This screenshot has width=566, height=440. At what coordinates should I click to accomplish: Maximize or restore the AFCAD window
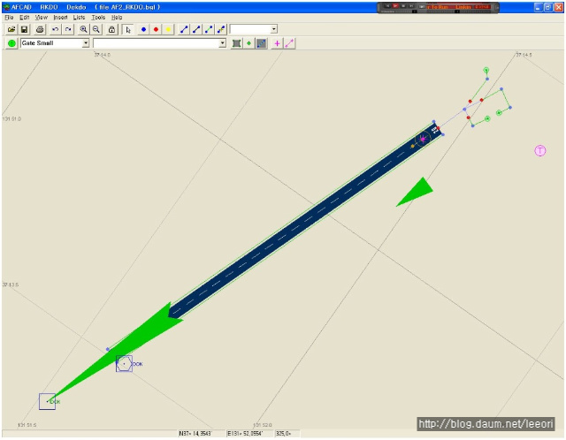548,7
